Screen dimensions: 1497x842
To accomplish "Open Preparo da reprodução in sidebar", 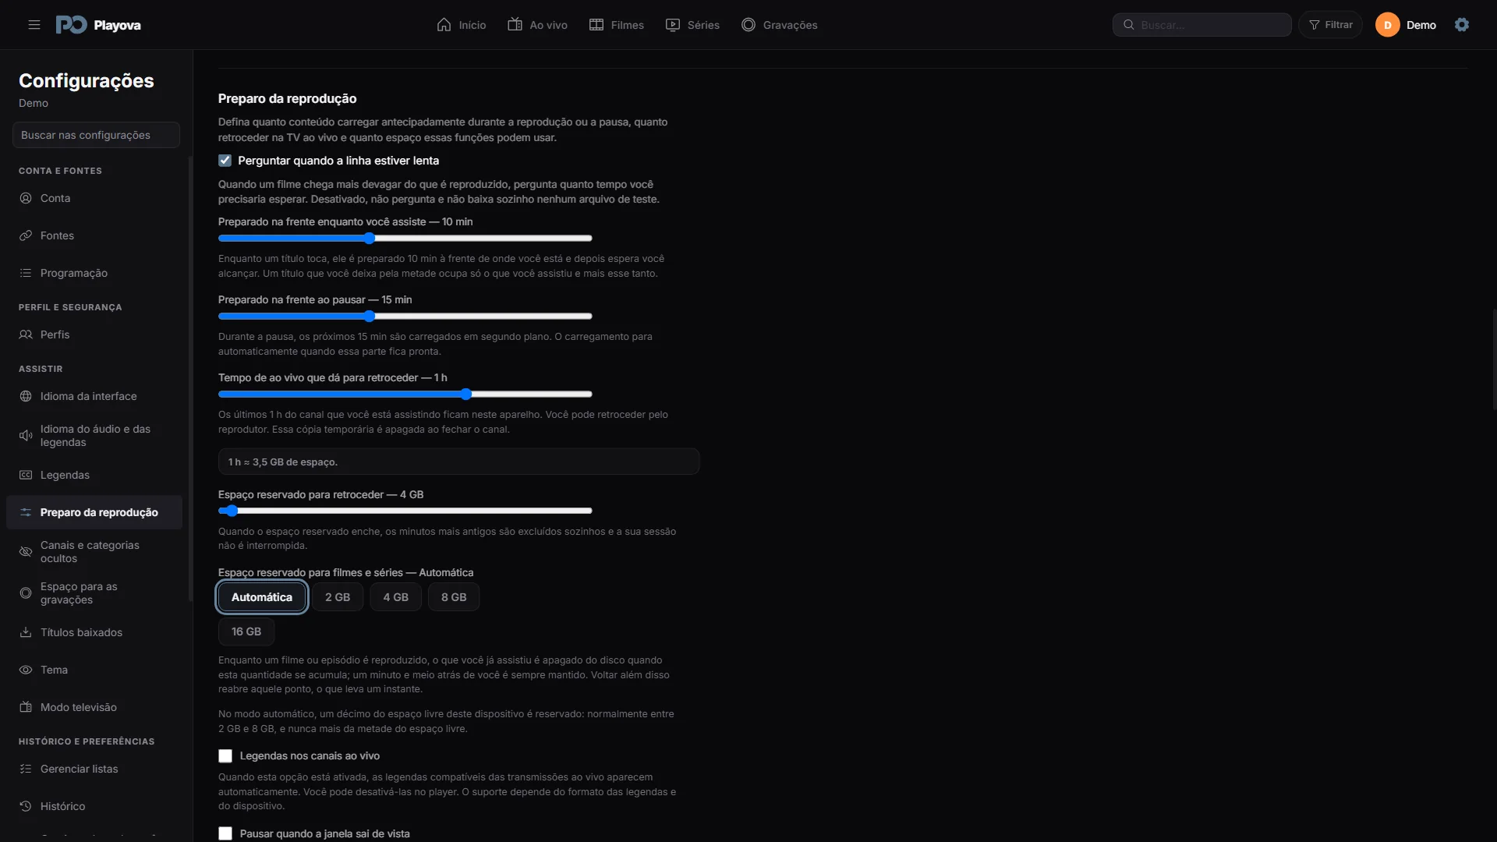I will [x=94, y=512].
